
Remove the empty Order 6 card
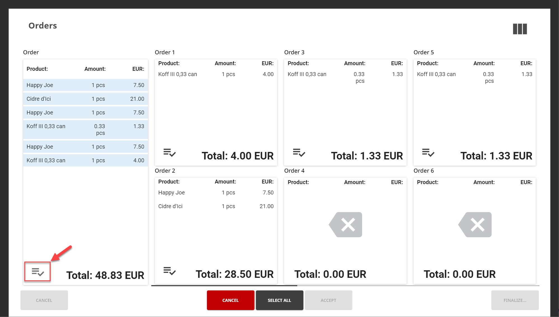tap(475, 225)
